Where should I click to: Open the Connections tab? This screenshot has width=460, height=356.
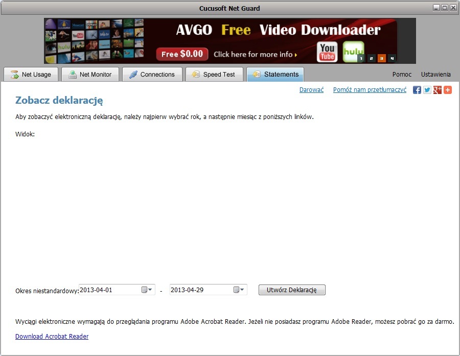[x=152, y=75]
